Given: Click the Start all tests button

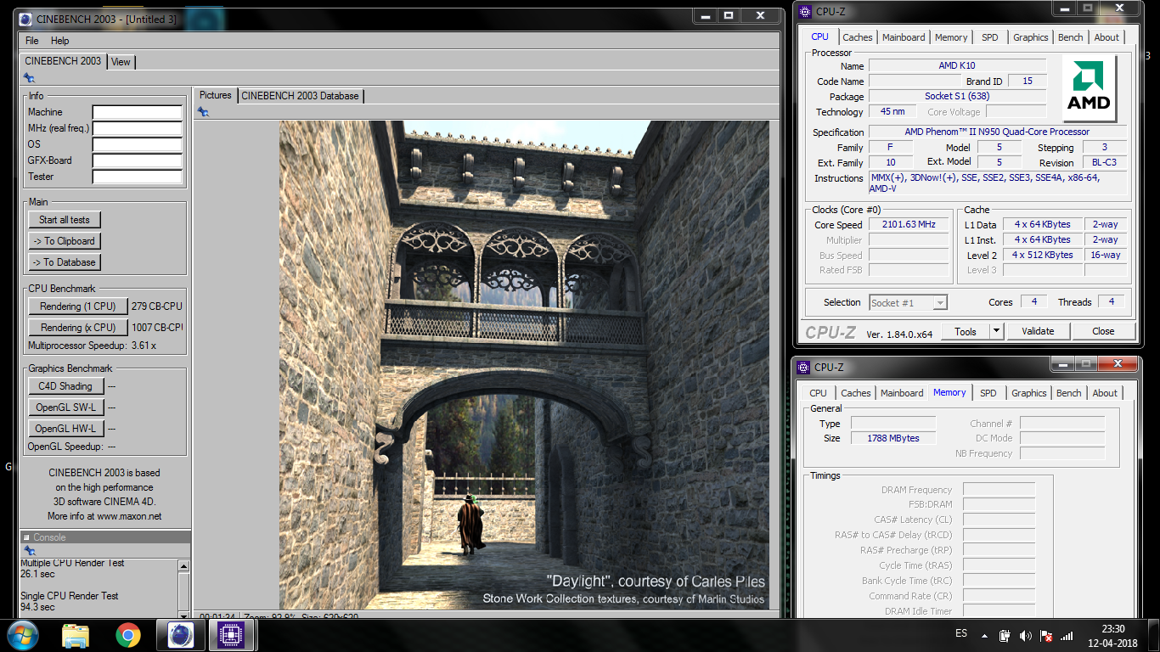Looking at the screenshot, I should (x=65, y=220).
